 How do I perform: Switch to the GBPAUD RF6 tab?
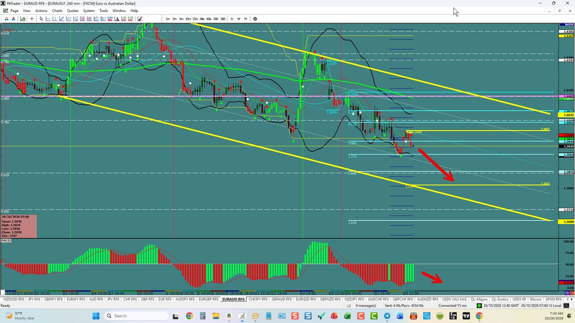281,299
